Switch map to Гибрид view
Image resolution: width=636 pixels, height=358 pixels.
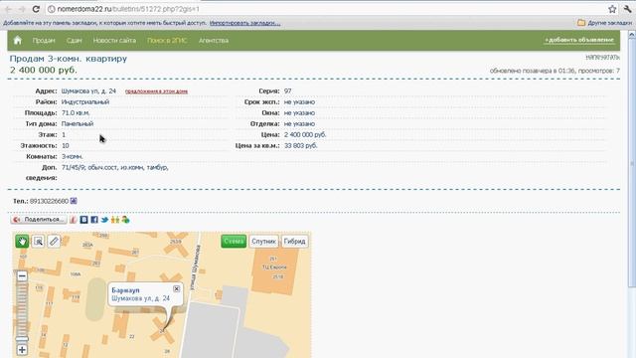[294, 241]
